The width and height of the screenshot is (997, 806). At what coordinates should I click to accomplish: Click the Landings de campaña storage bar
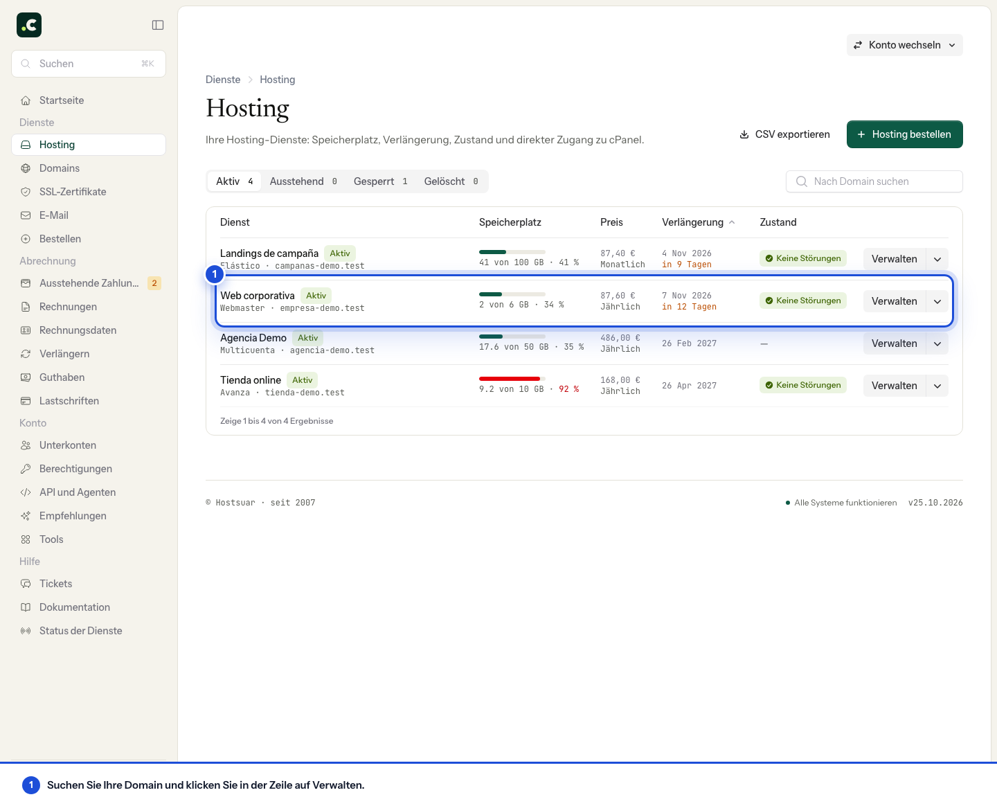click(512, 252)
